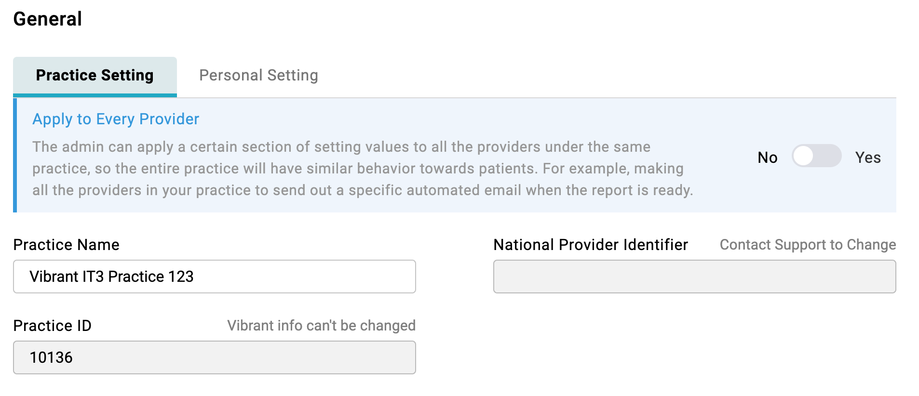Image resolution: width=919 pixels, height=396 pixels.
Task: Click the 10136 value in Practice ID
Action: 51,357
